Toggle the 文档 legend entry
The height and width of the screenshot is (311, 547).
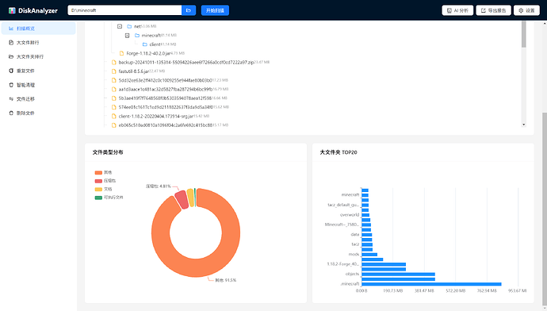coord(103,189)
